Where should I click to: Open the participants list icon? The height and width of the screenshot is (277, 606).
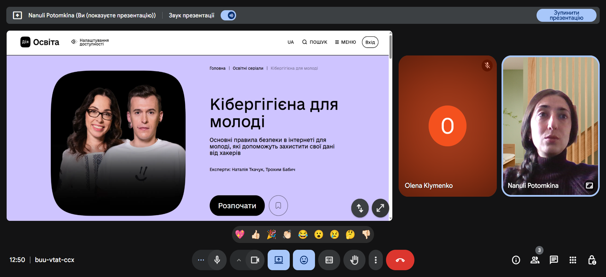tap(535, 260)
